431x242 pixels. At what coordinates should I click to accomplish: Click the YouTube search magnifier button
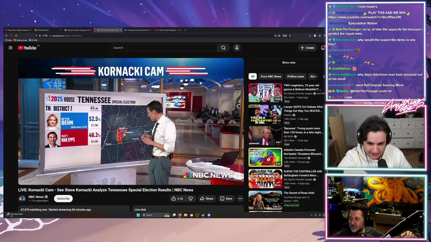click(223, 48)
